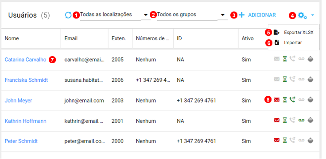Click extension cell 2005
The width and height of the screenshot is (326, 159).
(117, 60)
